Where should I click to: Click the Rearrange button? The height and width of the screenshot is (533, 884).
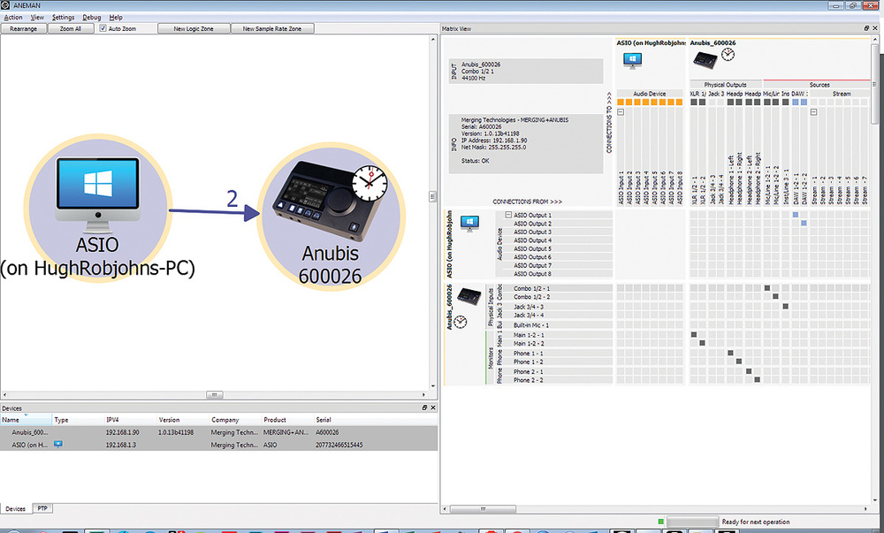coord(23,28)
